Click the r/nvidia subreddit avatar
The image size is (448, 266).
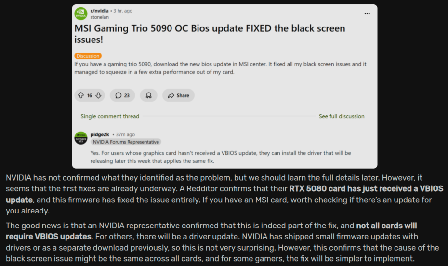[x=81, y=13]
